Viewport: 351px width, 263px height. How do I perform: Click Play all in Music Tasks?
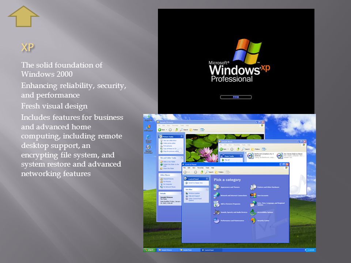coord(226,160)
